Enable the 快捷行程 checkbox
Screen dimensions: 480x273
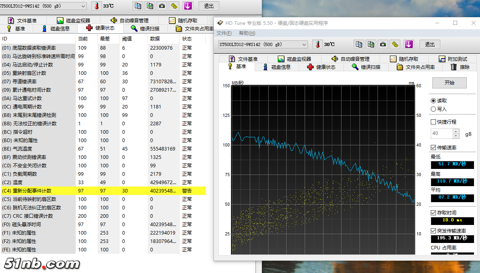(433, 122)
